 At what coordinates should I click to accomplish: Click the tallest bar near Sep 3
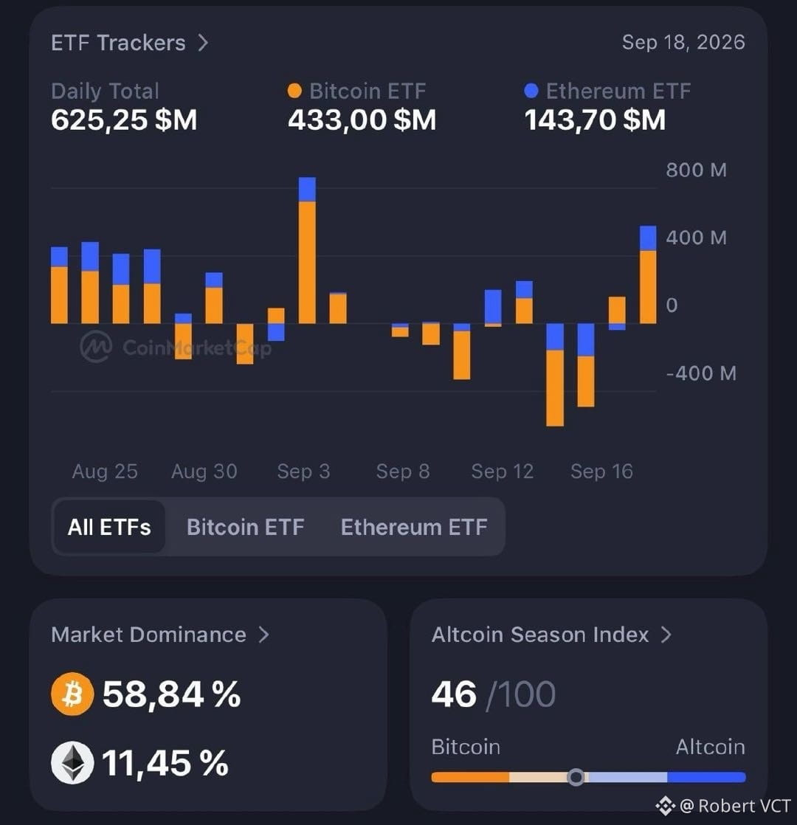tap(307, 250)
